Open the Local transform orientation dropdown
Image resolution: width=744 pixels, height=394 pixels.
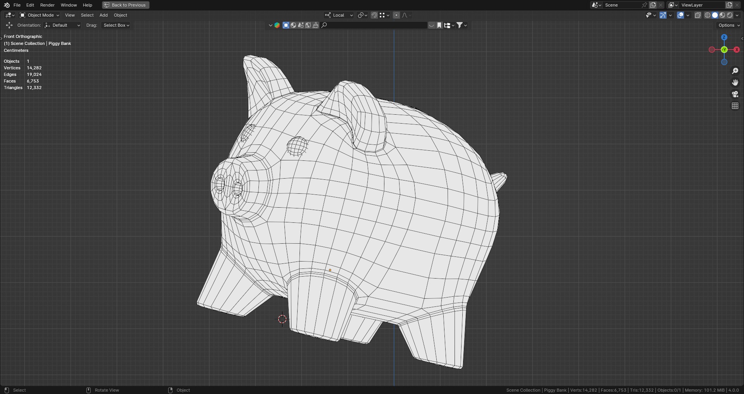coord(339,15)
